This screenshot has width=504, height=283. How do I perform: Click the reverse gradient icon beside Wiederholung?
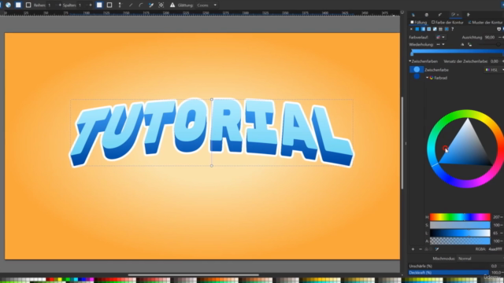click(462, 45)
